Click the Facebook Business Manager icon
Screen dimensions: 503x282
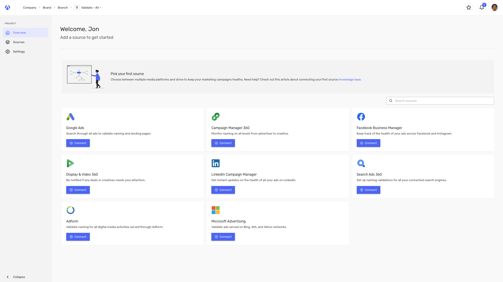coord(361,117)
